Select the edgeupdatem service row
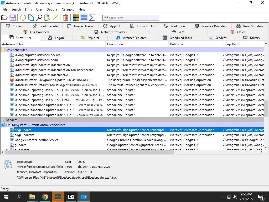This screenshot has width=269, height=202. [132, 135]
